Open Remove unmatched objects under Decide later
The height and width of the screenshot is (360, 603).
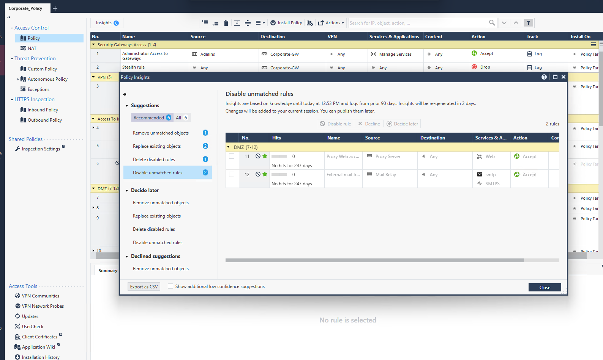coord(161,203)
